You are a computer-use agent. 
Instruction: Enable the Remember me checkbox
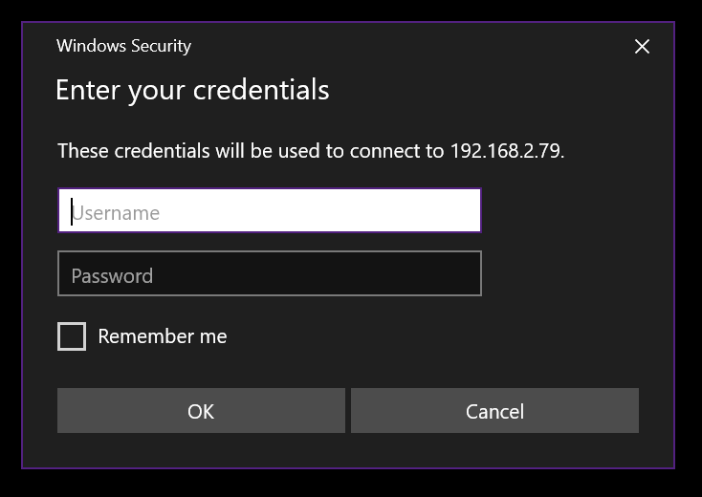(x=72, y=336)
